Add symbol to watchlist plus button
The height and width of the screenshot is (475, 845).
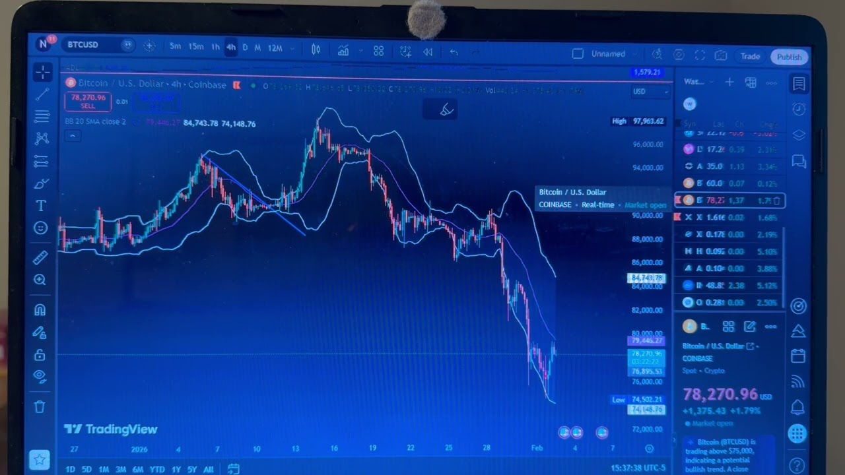tap(729, 82)
